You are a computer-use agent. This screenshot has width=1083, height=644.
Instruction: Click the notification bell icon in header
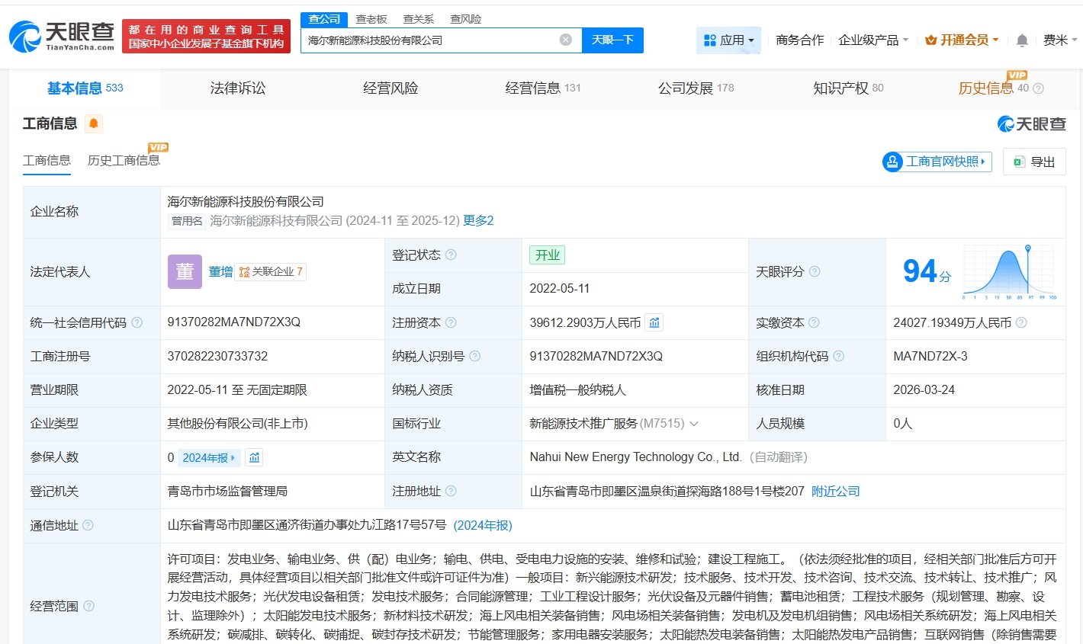click(x=1022, y=40)
